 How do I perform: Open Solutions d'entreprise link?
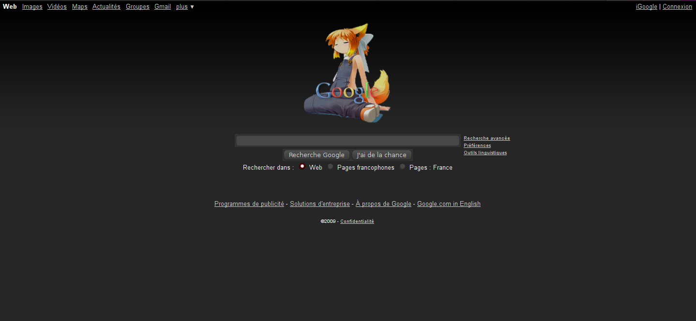320,204
